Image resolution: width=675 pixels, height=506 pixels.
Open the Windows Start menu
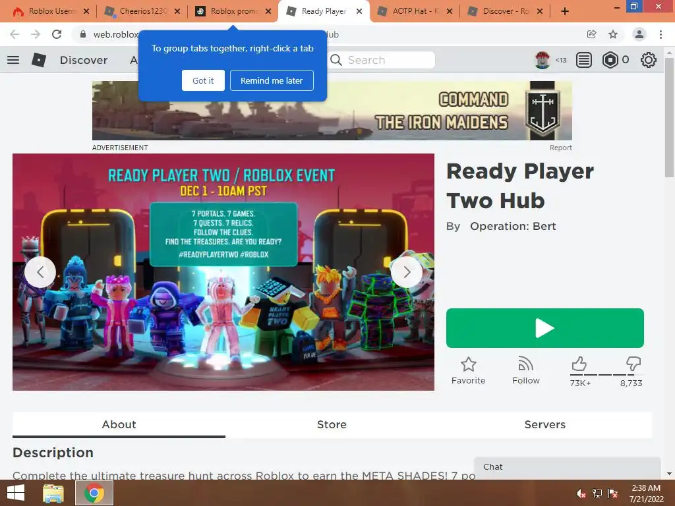coord(16,493)
